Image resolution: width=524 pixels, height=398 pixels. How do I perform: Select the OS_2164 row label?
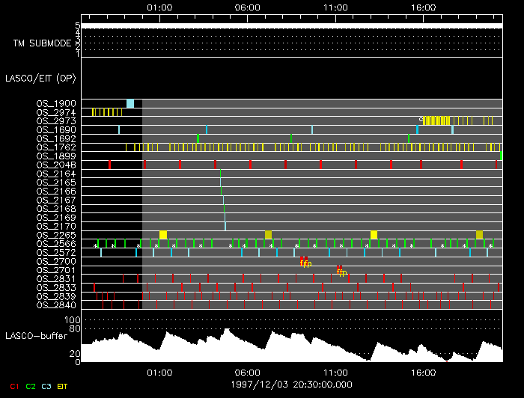(x=56, y=174)
